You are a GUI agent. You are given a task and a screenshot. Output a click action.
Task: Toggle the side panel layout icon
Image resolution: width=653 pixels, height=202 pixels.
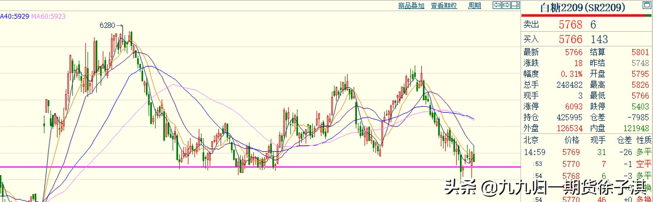click(x=515, y=5)
